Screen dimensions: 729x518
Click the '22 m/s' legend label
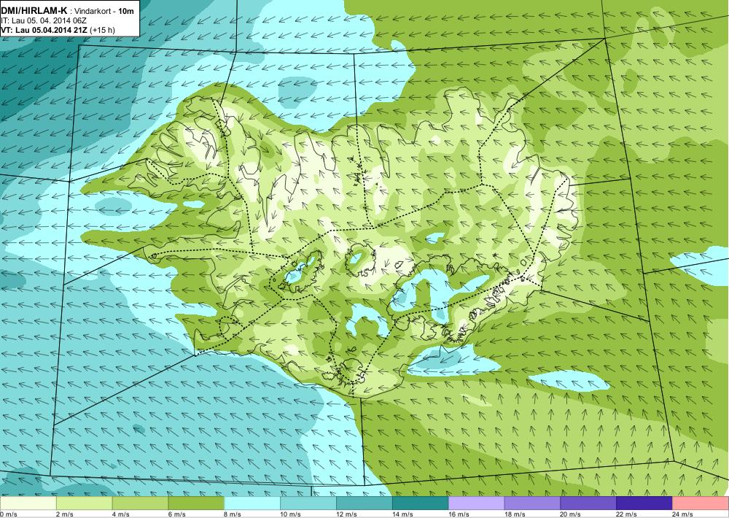pos(627,514)
